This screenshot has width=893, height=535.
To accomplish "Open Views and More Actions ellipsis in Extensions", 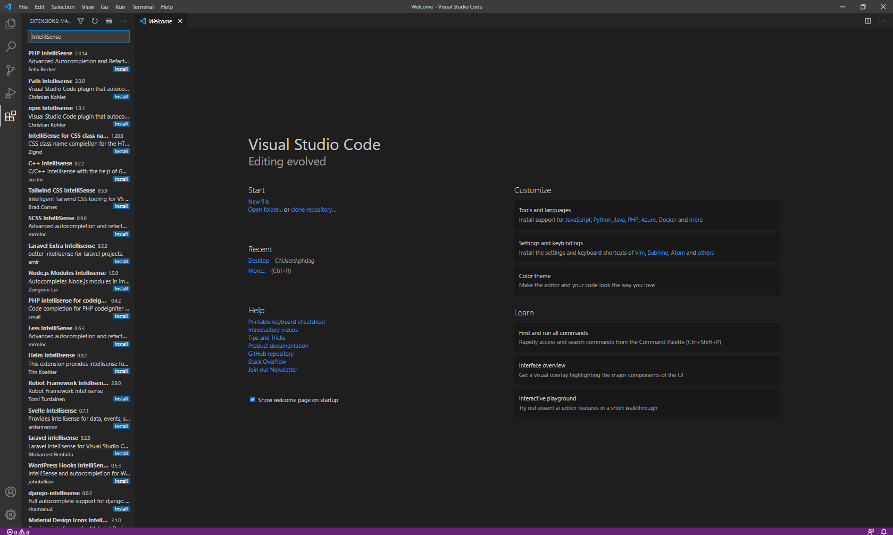I will point(123,21).
